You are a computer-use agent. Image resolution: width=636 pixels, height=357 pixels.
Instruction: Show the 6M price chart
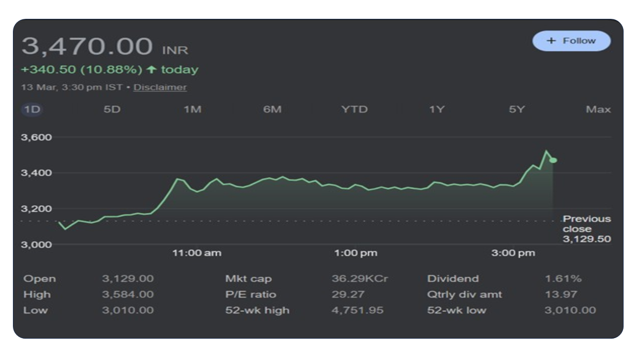(272, 110)
